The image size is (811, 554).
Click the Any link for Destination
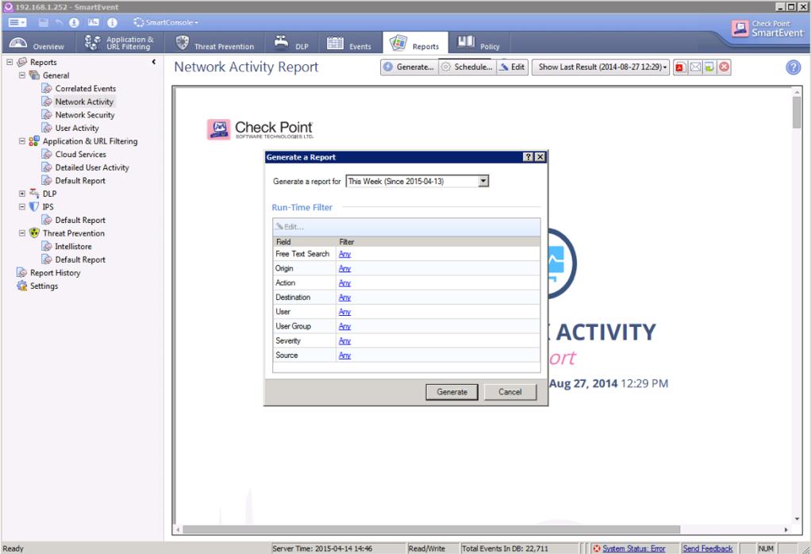345,298
